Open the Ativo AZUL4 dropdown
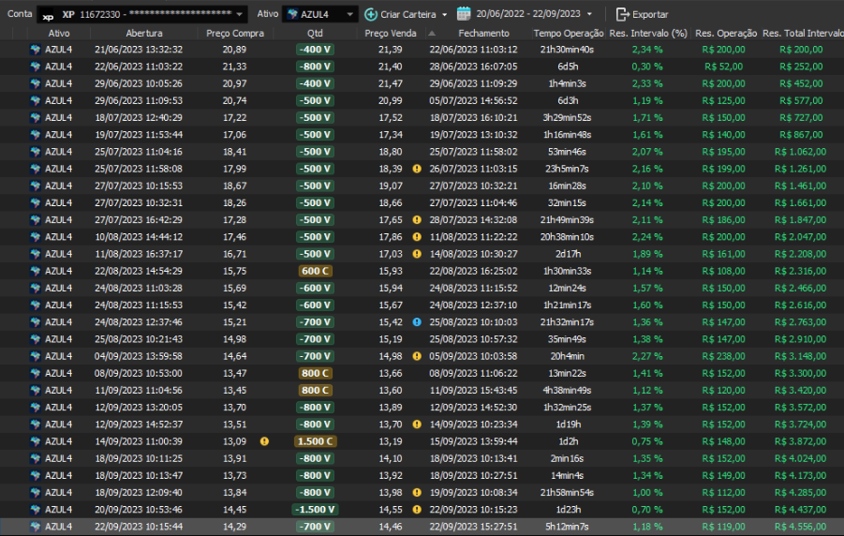 pos(349,14)
